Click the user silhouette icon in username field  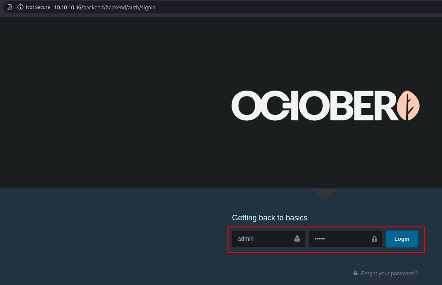(297, 239)
